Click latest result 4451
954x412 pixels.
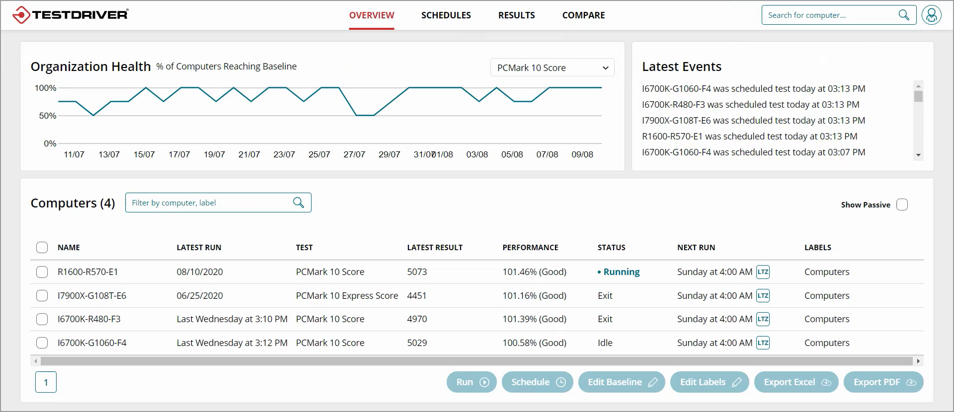[x=417, y=295]
